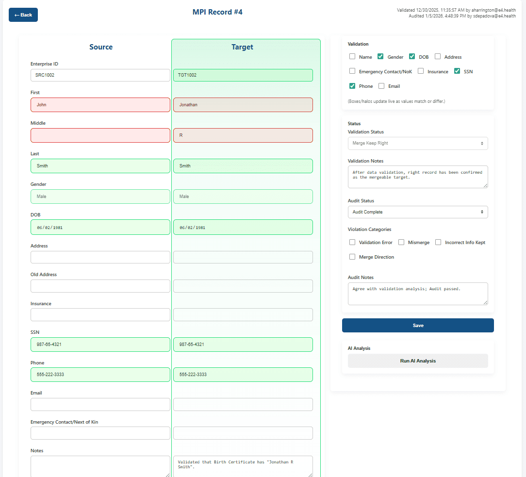The height and width of the screenshot is (477, 526).
Task: Click the Source Emergency Contact/Next of Kin field
Action: tap(100, 433)
